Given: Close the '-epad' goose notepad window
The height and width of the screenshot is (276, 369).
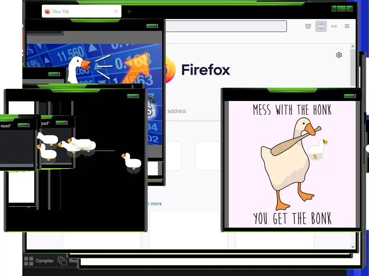Looking at the screenshot, I should click(23, 125).
